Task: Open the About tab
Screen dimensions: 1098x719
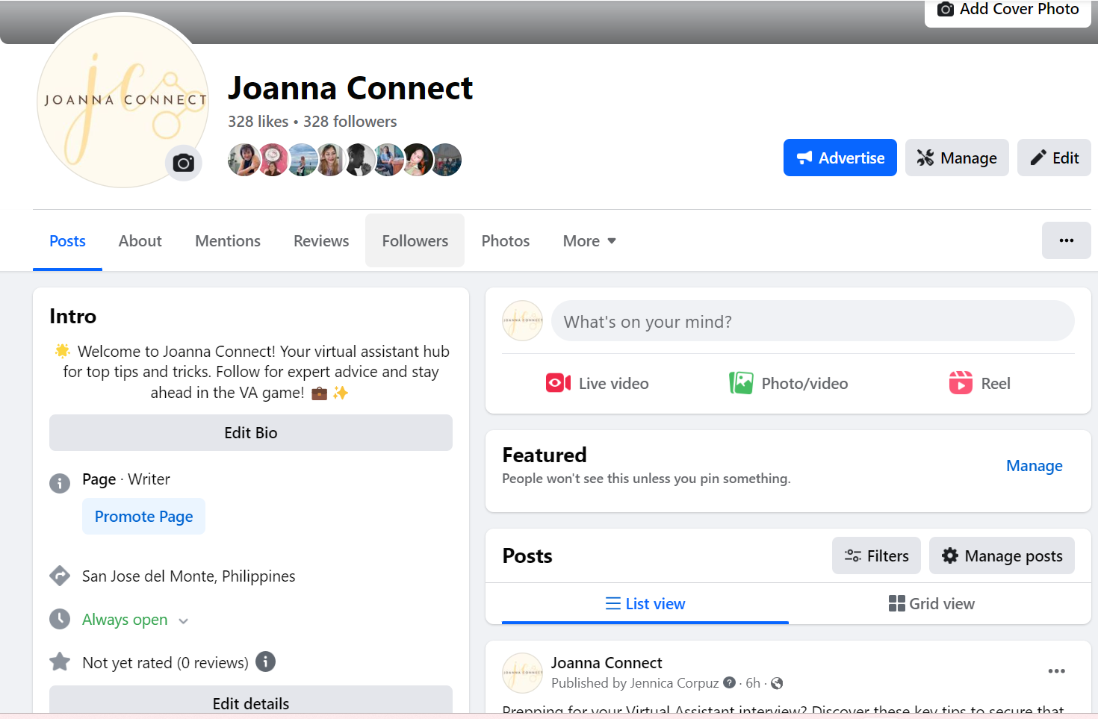Action: [x=140, y=240]
